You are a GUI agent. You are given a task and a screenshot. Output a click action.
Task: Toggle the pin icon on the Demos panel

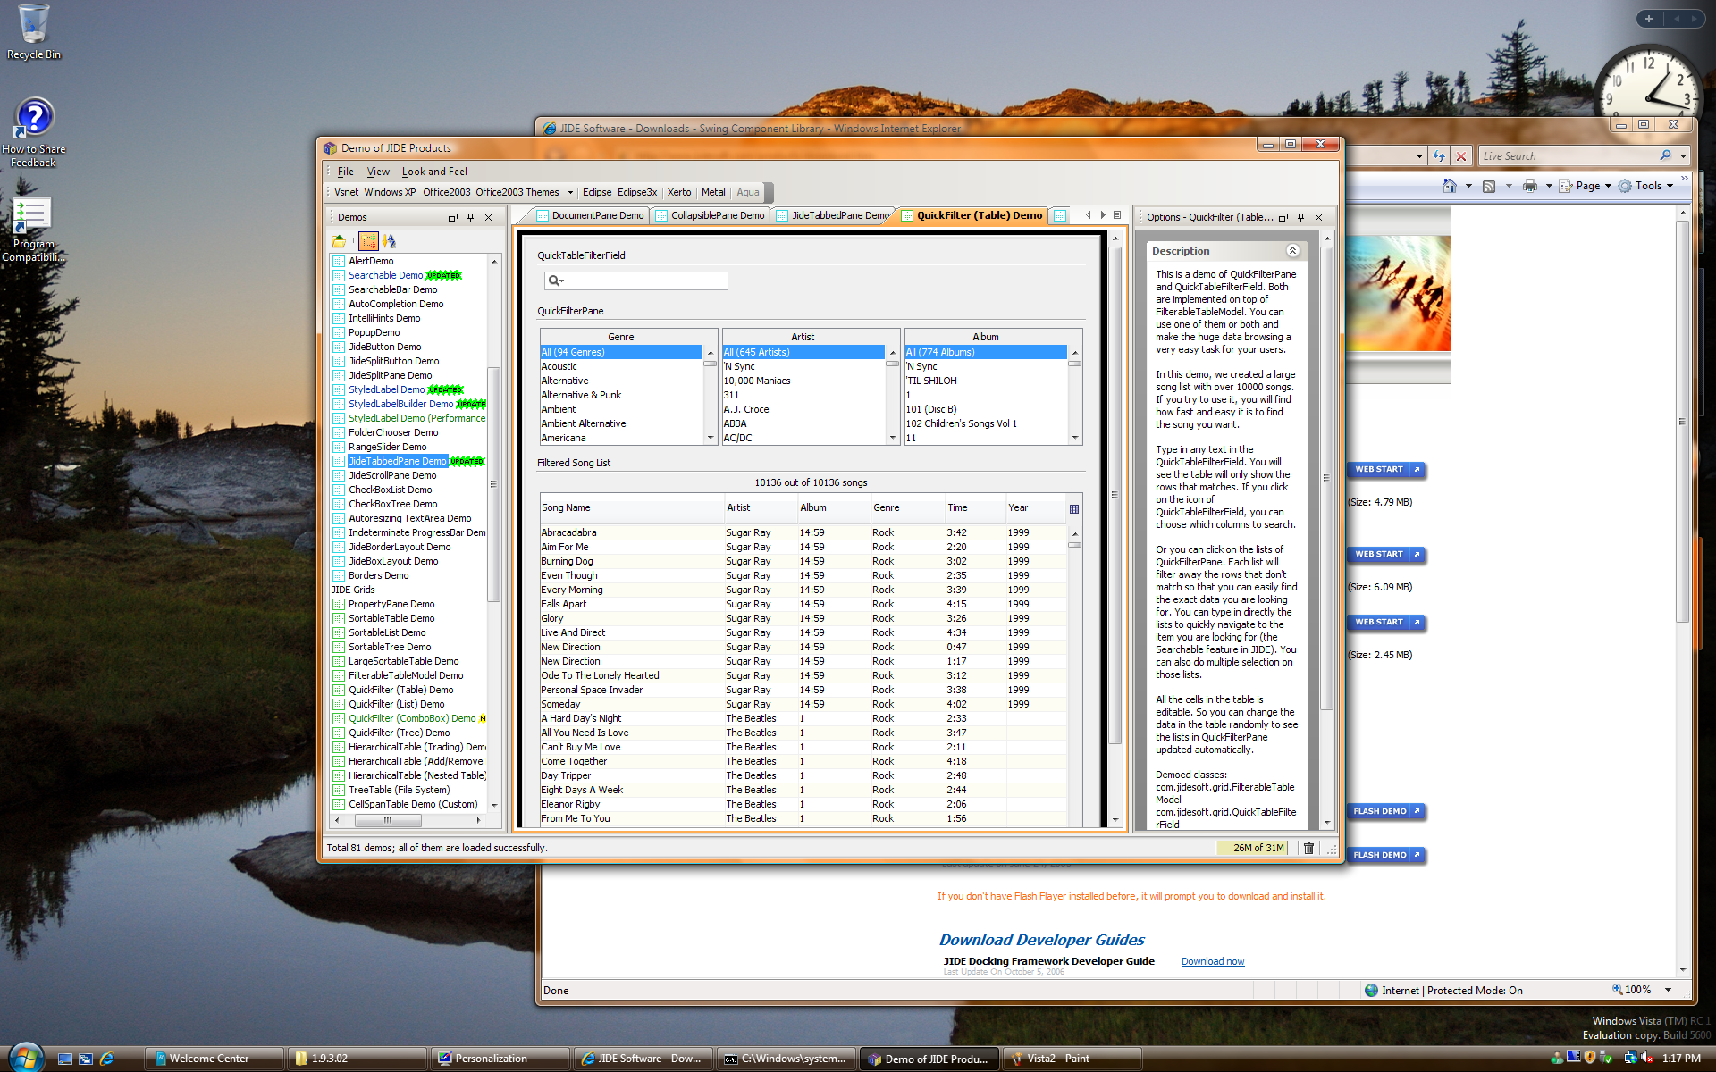coord(470,217)
